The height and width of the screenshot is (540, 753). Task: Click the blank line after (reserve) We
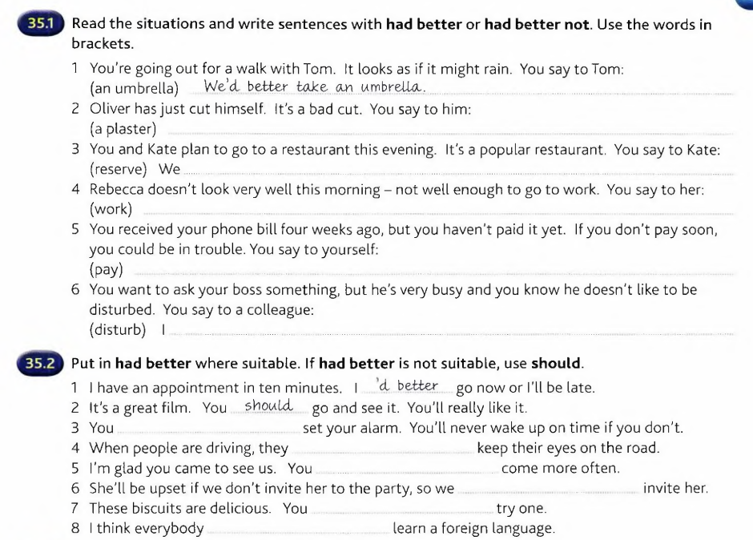coord(459,172)
